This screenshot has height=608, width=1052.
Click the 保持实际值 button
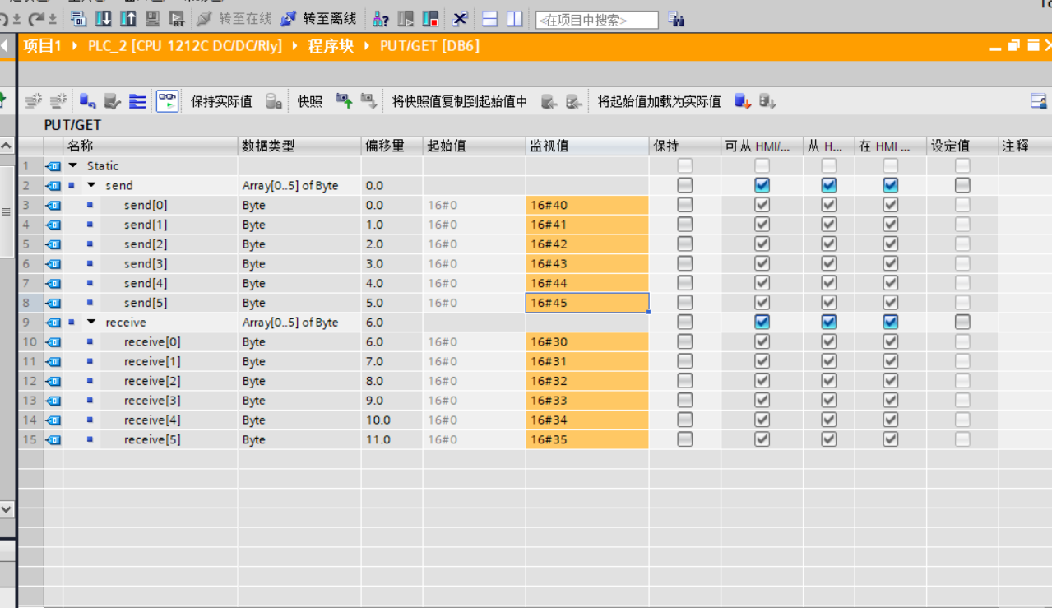tap(221, 101)
